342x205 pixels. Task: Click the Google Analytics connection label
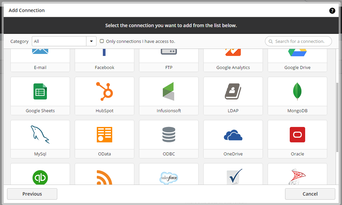point(233,67)
